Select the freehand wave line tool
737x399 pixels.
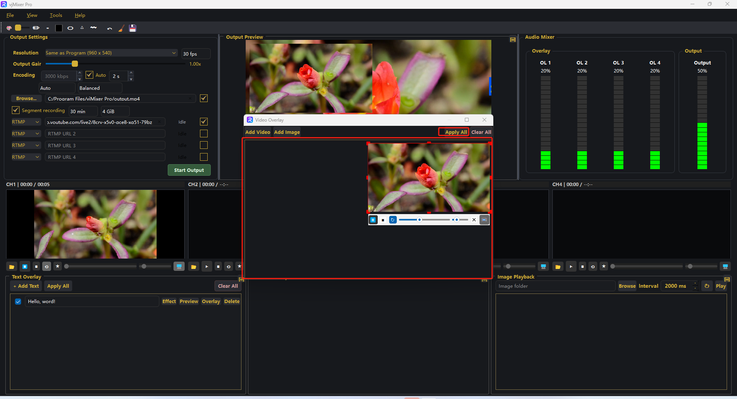[93, 28]
